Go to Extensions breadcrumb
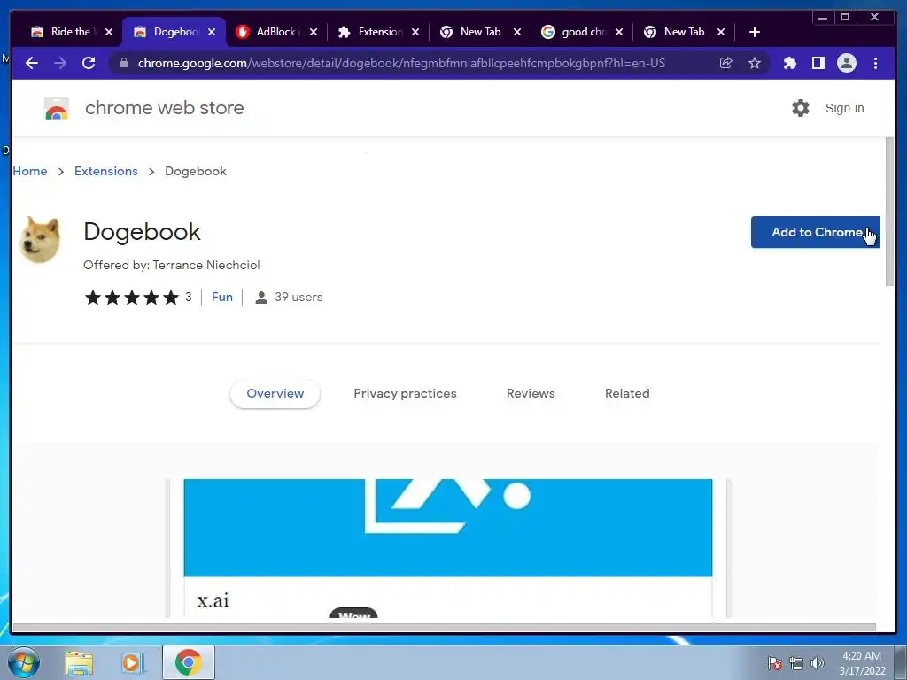The image size is (907, 680). click(106, 171)
